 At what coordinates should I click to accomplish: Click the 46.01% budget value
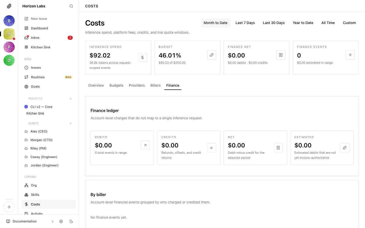(x=170, y=55)
